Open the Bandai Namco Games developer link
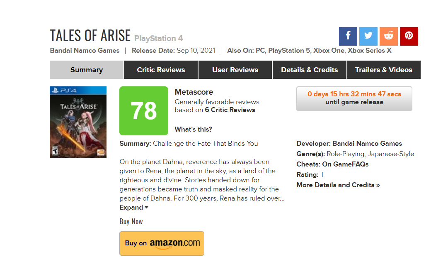Image resolution: width=431 pixels, height=257 pixels. coord(367,144)
